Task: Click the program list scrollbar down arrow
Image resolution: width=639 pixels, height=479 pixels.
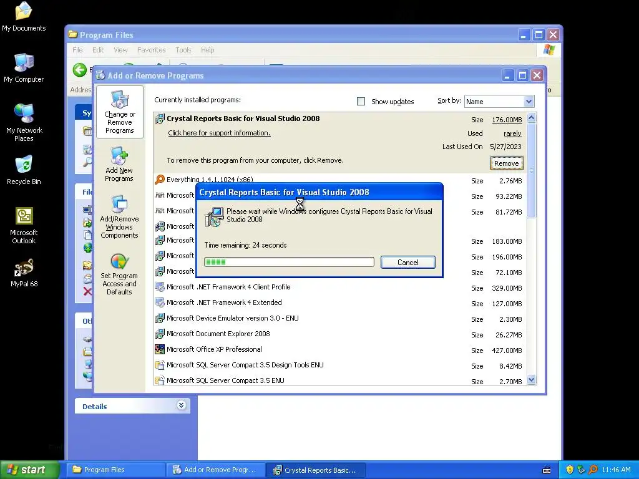Action: click(x=531, y=380)
